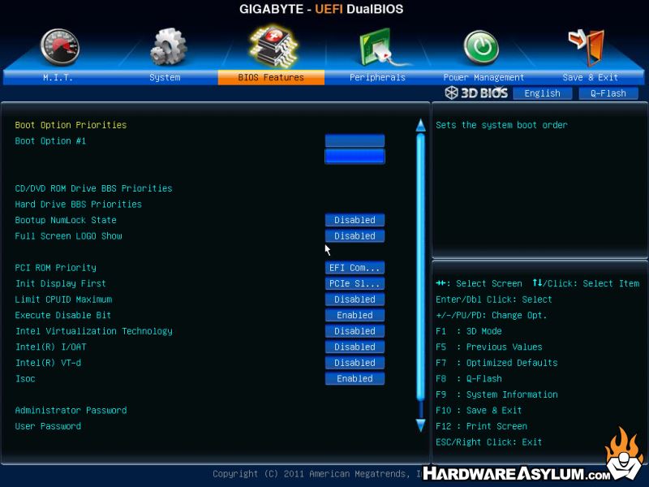Viewport: 649px width, 487px height.
Task: Select the Intel Virtualization Technology label
Action: click(x=93, y=331)
